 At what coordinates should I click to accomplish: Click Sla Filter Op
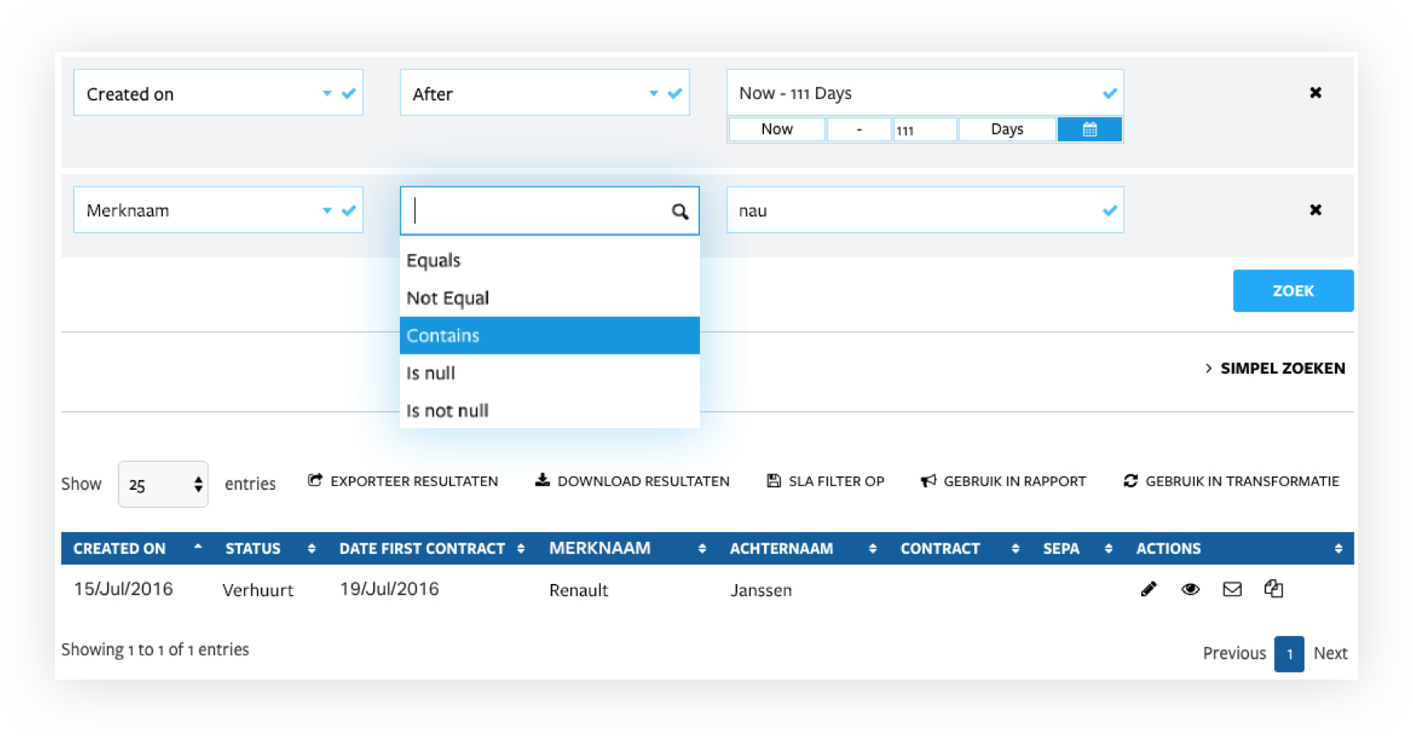click(x=826, y=481)
